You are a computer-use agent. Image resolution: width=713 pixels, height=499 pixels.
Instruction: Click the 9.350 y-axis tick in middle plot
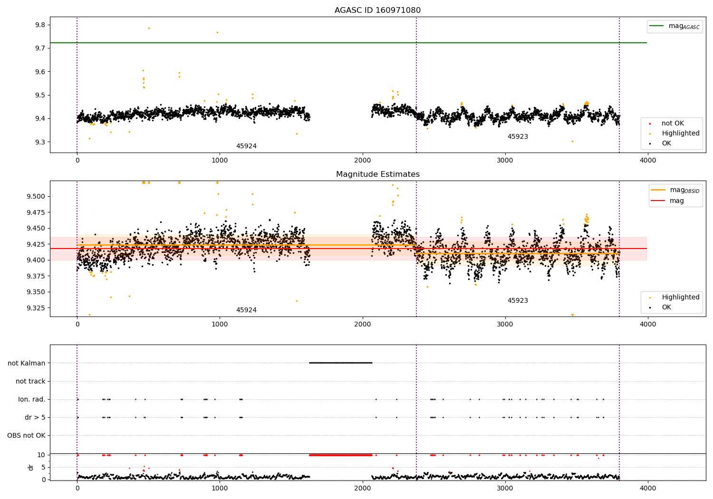[x=36, y=292]
